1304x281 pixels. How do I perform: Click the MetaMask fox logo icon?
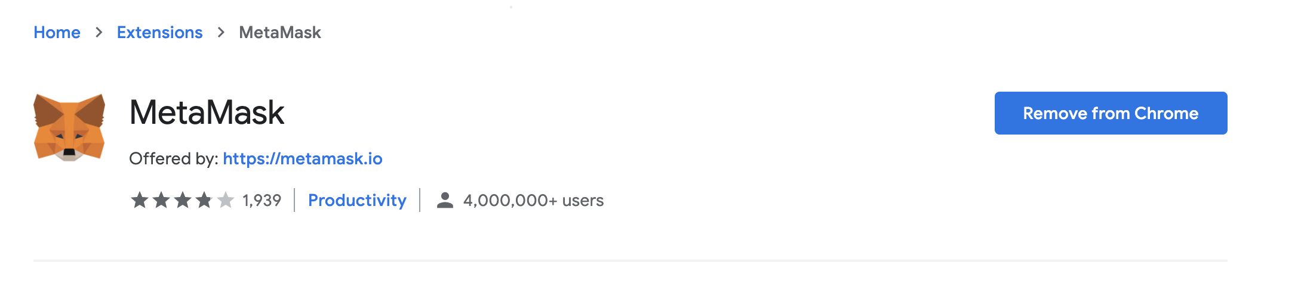coord(69,127)
